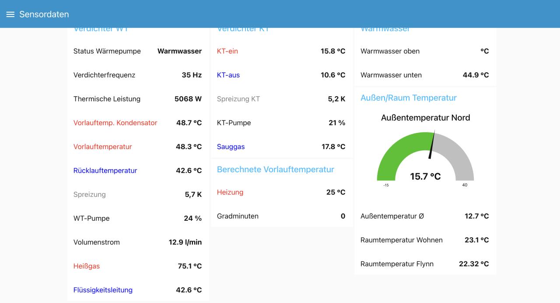Select the Raumtemperatur Wohnen row
The width and height of the screenshot is (560, 303).
(x=424, y=240)
